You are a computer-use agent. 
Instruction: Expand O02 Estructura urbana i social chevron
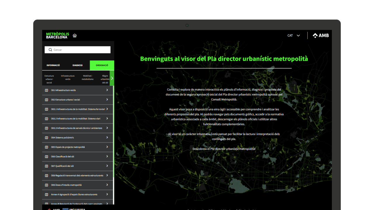(x=107, y=99)
